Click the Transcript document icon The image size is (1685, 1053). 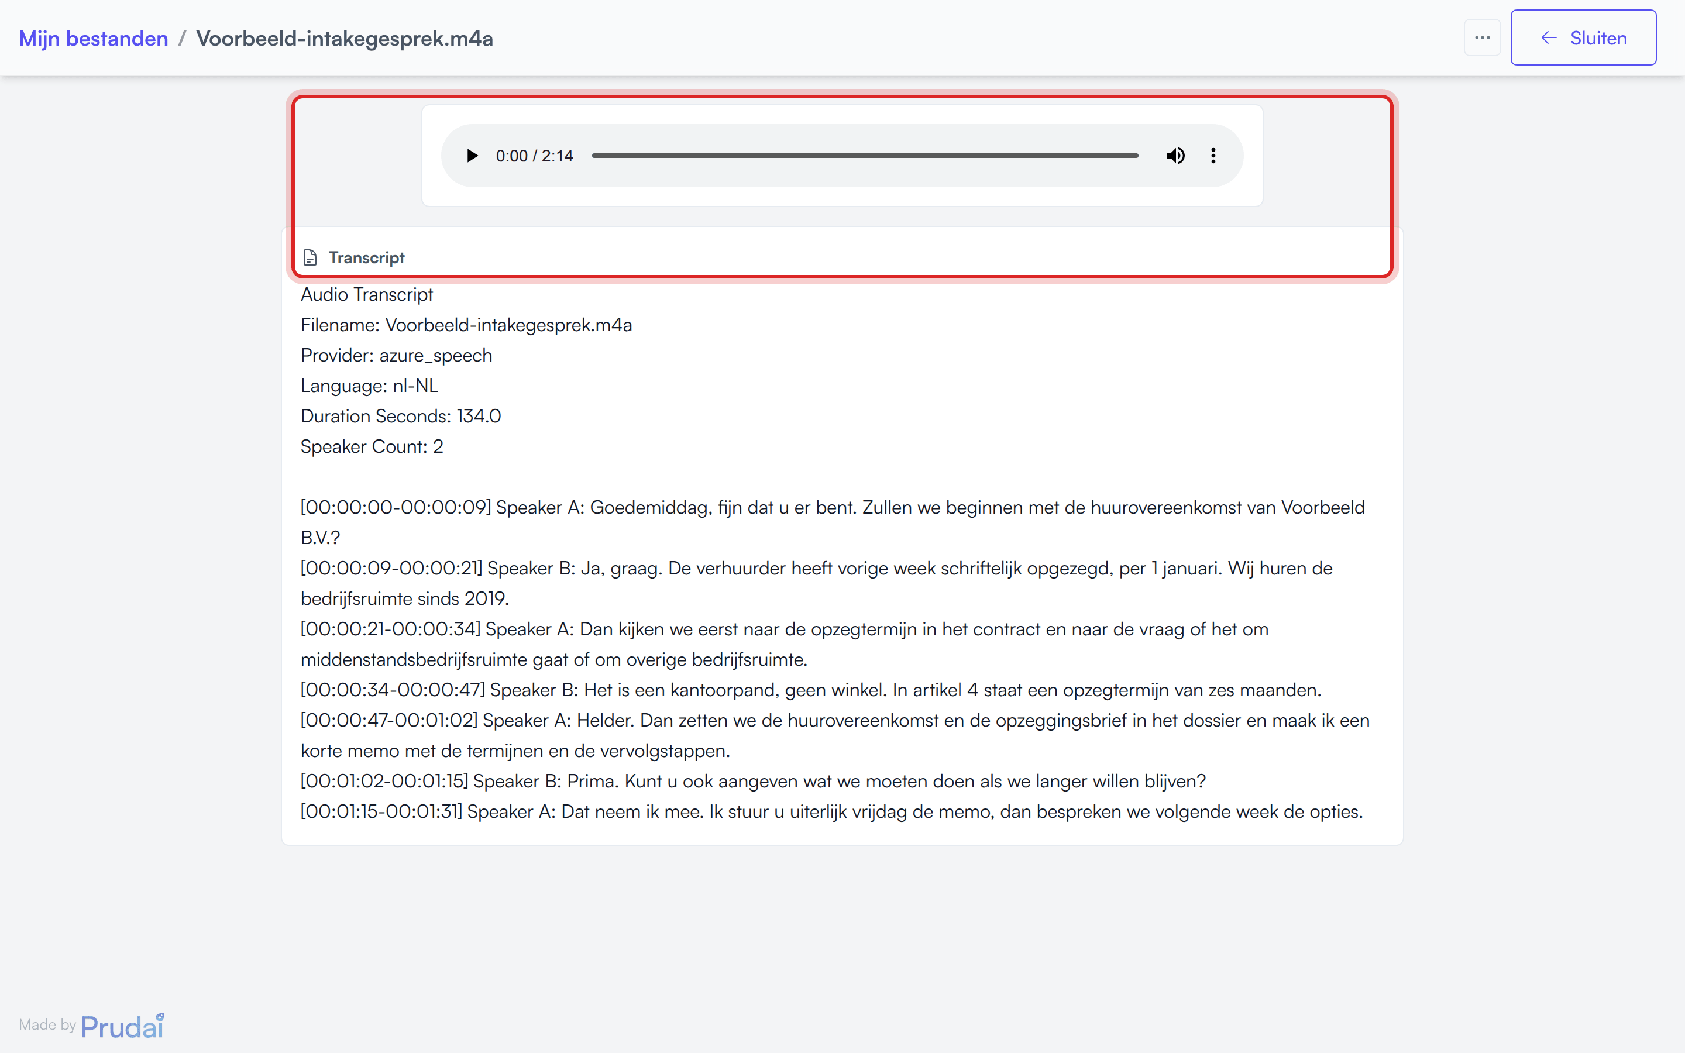[x=310, y=257]
